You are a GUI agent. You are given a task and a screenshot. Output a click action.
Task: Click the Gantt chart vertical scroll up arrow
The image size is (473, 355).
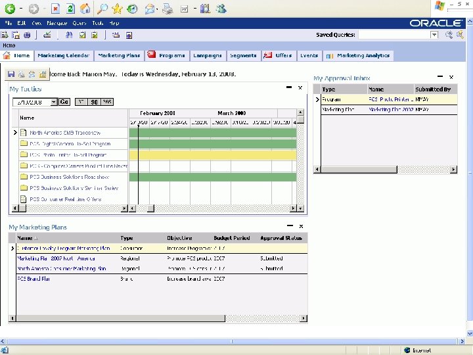tap(300, 112)
